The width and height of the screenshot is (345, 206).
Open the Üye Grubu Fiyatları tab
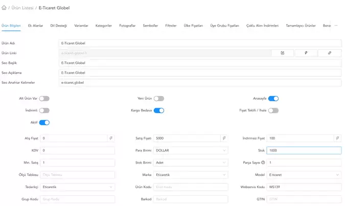click(x=224, y=26)
